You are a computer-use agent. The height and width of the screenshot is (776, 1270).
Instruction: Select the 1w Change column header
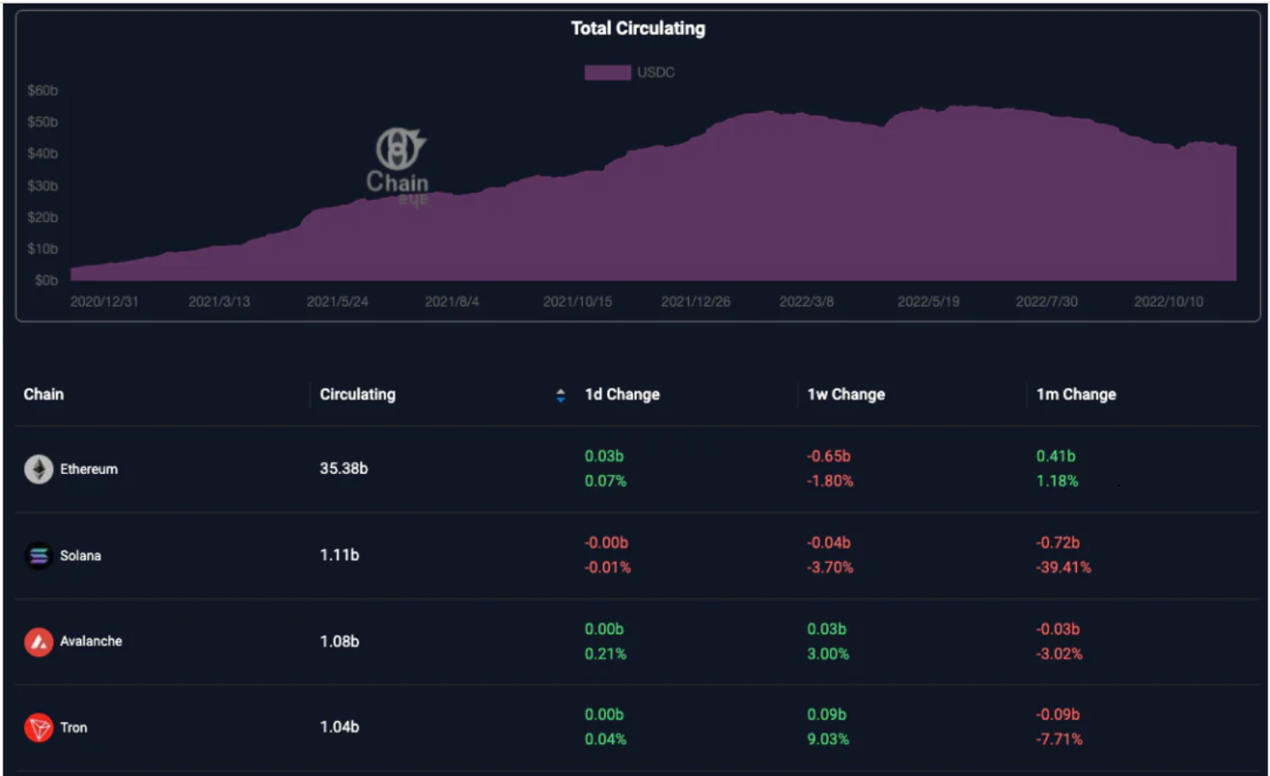click(846, 394)
